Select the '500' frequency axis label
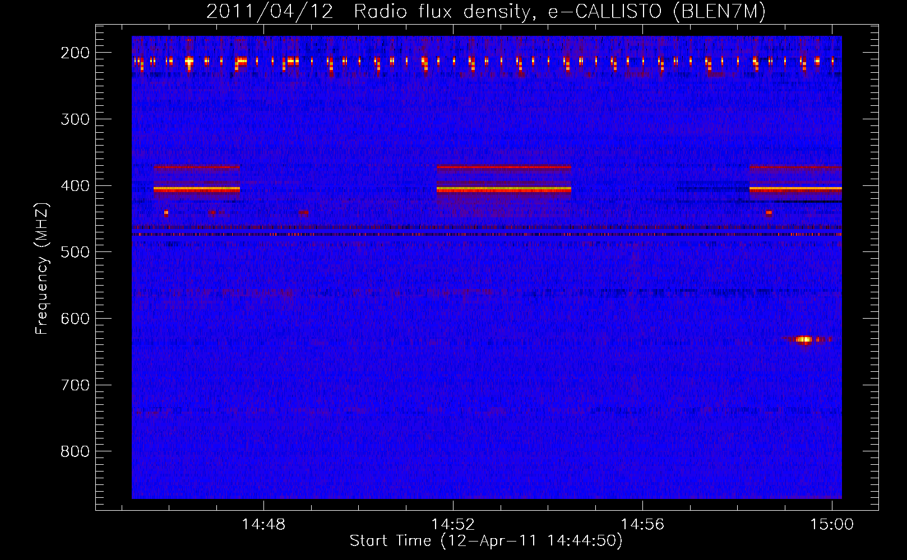907x560 pixels. pyautogui.click(x=75, y=252)
